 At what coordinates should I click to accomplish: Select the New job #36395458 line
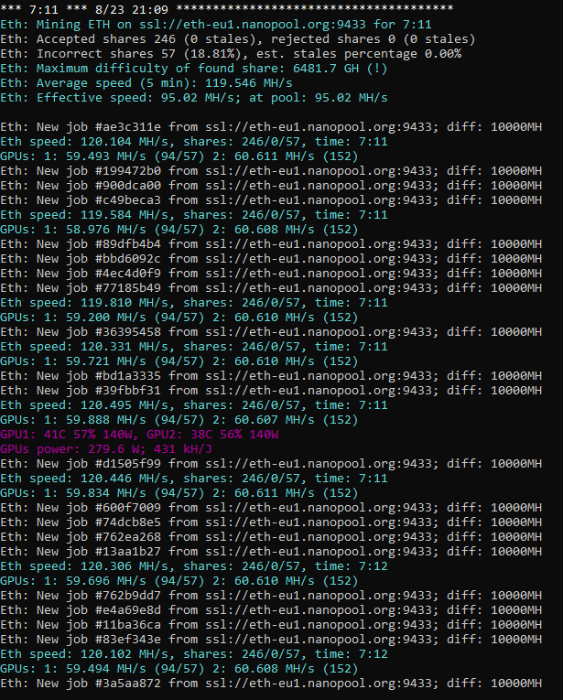point(271,332)
